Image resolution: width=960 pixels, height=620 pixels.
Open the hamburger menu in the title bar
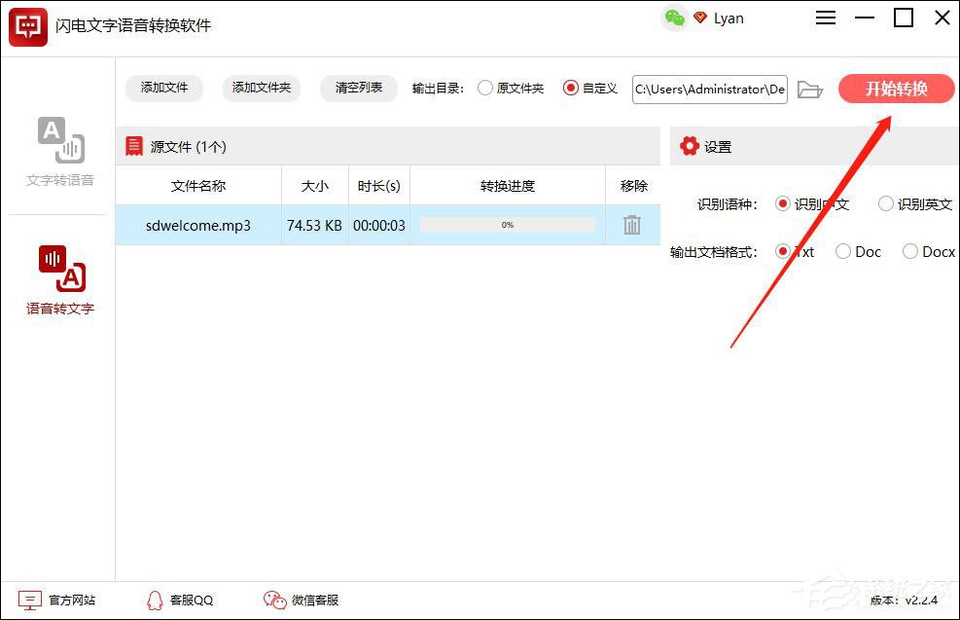point(826,18)
